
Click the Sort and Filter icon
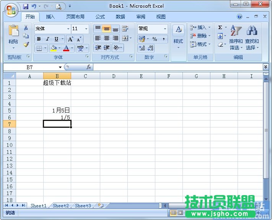pyautogui.click(x=236, y=31)
